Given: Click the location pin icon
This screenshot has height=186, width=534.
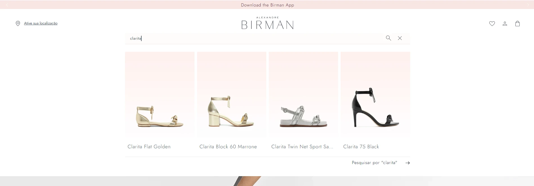Looking at the screenshot, I should point(18,23).
